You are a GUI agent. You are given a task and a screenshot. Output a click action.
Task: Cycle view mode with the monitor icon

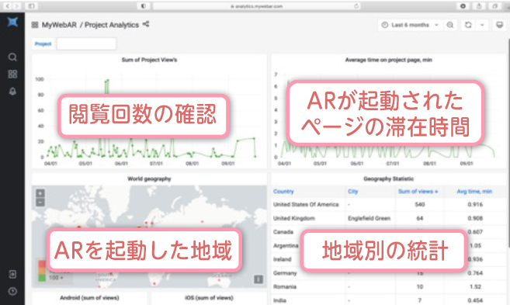pos(499,25)
